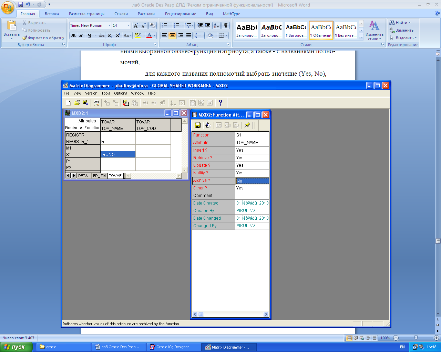
Task: Click Найти button in Word
Action: coord(400,23)
